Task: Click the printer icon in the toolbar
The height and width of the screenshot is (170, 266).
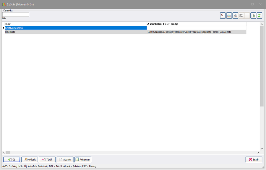Action: (229, 16)
